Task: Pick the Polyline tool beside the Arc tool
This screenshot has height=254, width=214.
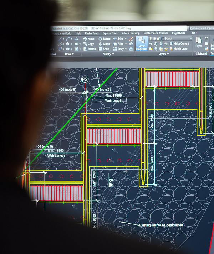Action: click(x=76, y=39)
